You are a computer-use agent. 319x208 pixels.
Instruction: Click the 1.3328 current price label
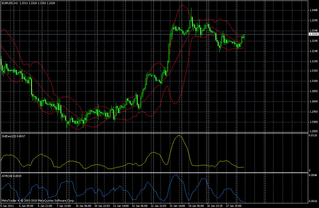[313, 34]
